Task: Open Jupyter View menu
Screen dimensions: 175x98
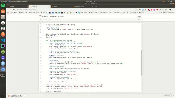Action: (x=51, y=20)
